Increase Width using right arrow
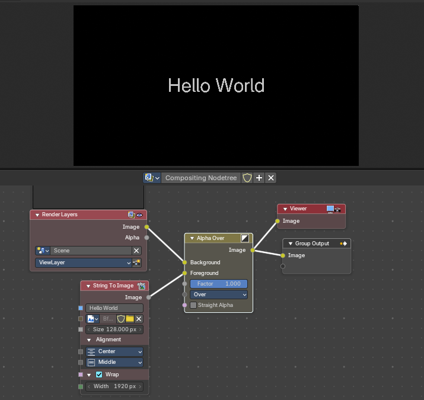 click(140, 386)
